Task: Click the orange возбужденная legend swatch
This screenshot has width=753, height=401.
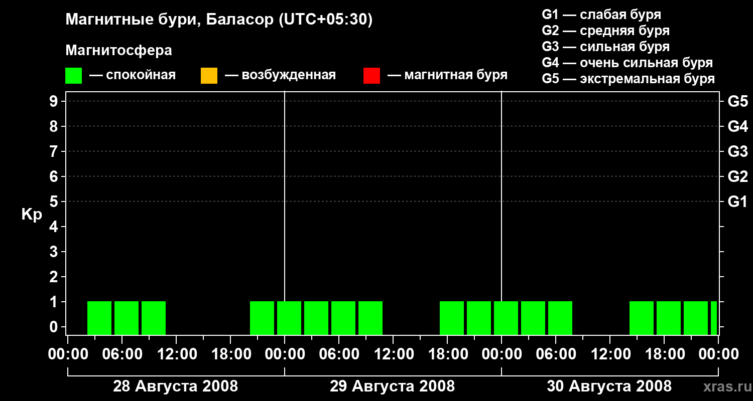Action: click(209, 76)
